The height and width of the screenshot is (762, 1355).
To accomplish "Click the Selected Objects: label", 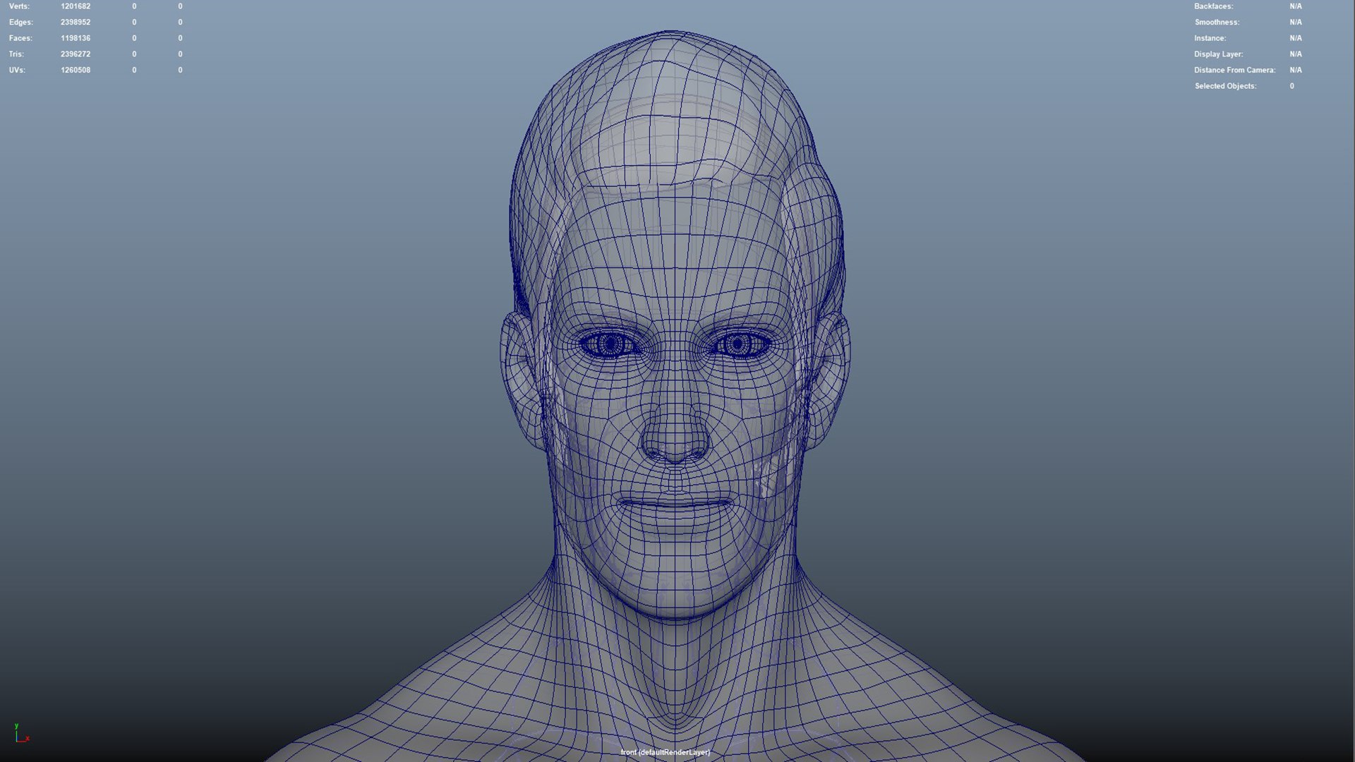I will [x=1226, y=86].
